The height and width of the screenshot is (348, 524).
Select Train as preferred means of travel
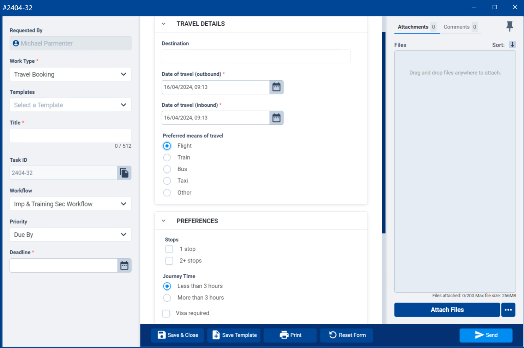point(167,157)
